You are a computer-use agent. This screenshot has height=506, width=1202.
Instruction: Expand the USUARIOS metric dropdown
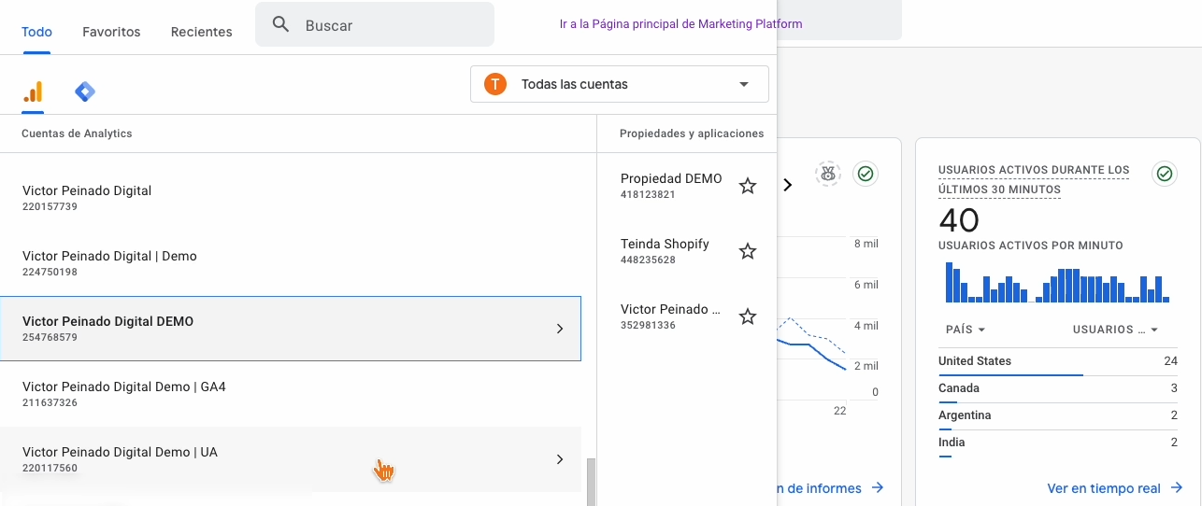click(1115, 330)
